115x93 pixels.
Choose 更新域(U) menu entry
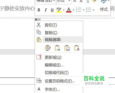click(x=53, y=57)
